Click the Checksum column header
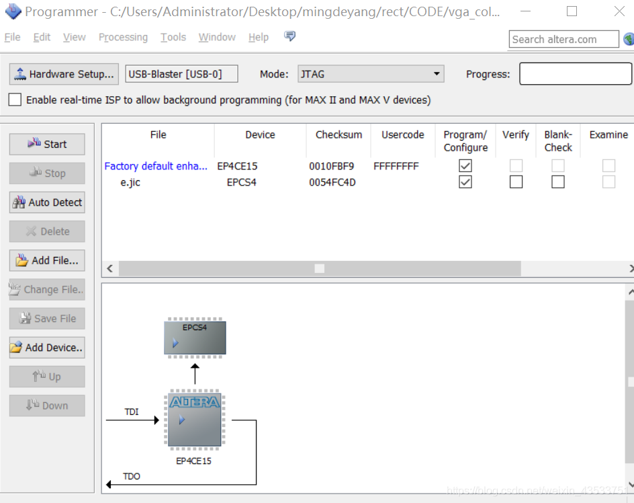This screenshot has width=634, height=503. (x=338, y=135)
